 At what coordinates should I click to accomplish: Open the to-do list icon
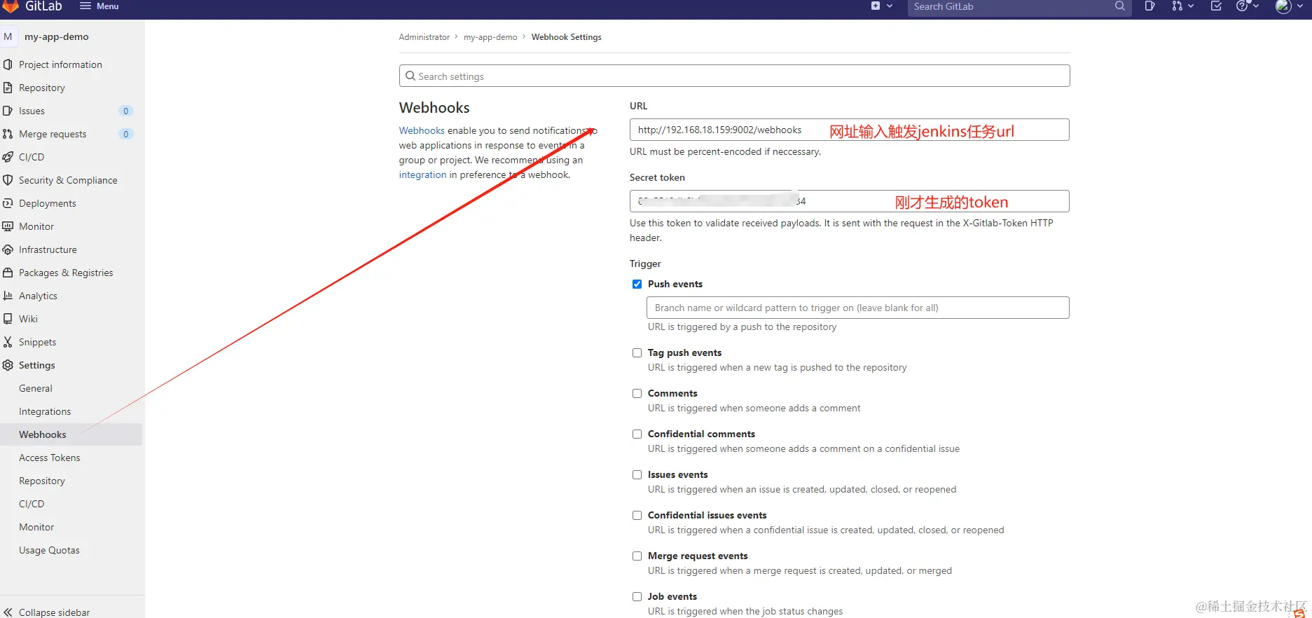pos(1216,6)
